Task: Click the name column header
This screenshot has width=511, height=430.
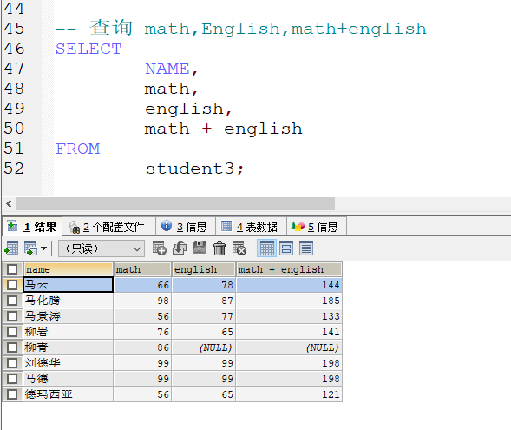Action: (x=69, y=269)
